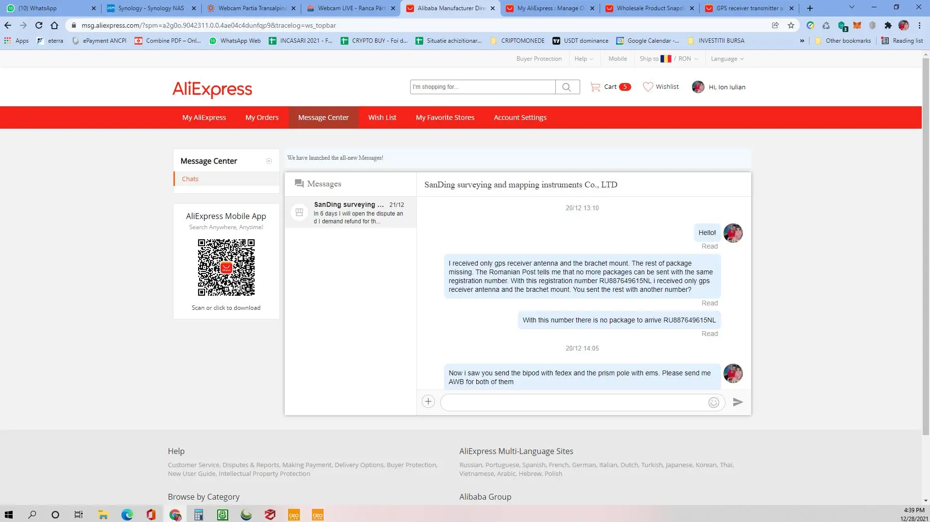The image size is (930, 522).
Task: Click the Customer Service footer link
Action: [x=193, y=465]
